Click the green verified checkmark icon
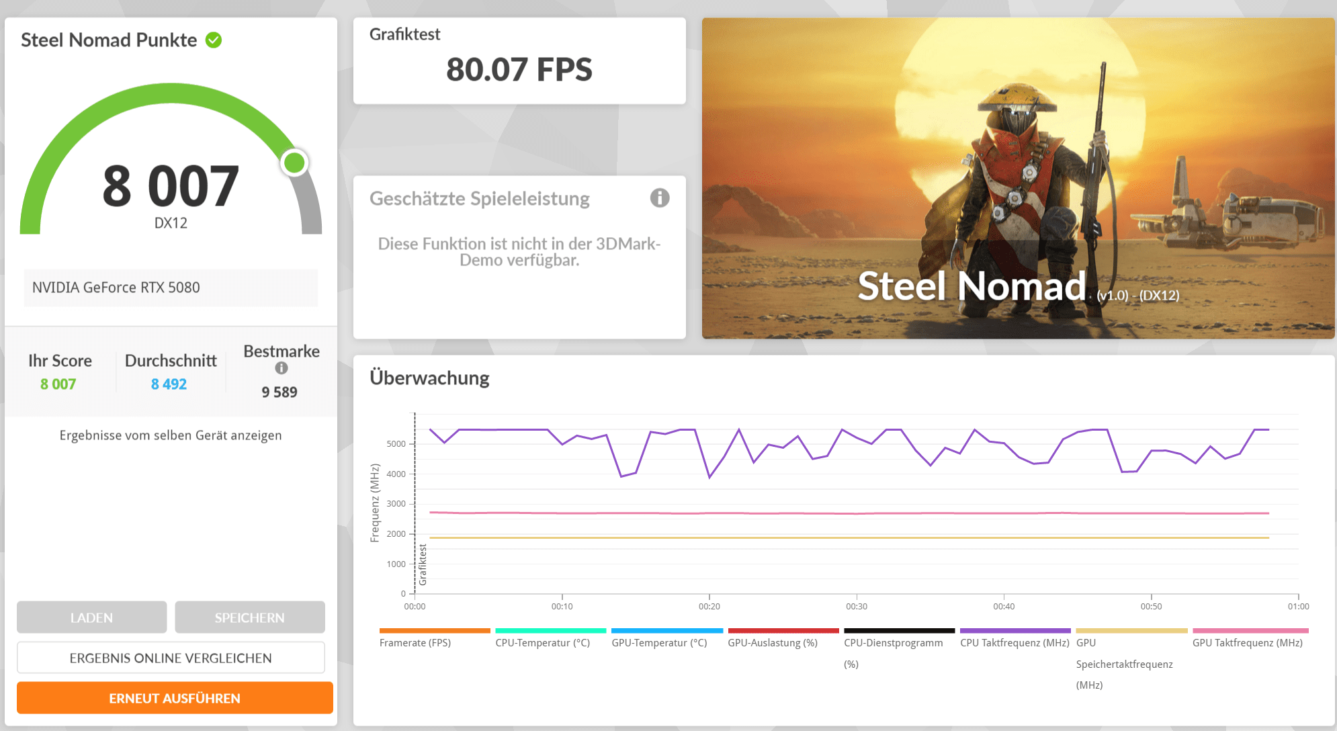 coord(214,40)
